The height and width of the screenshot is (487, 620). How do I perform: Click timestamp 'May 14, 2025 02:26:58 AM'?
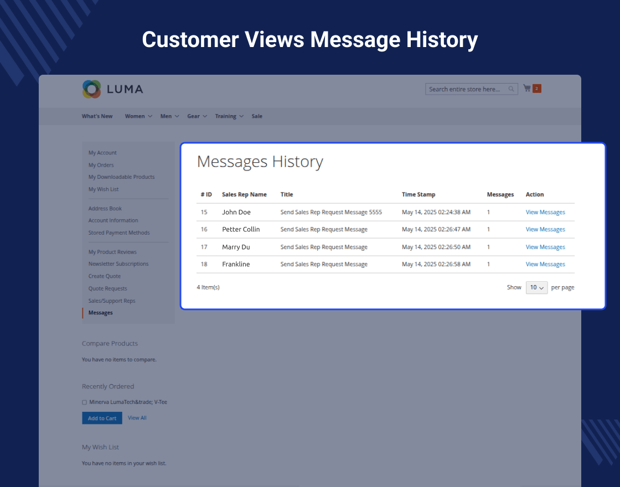pyautogui.click(x=436, y=264)
